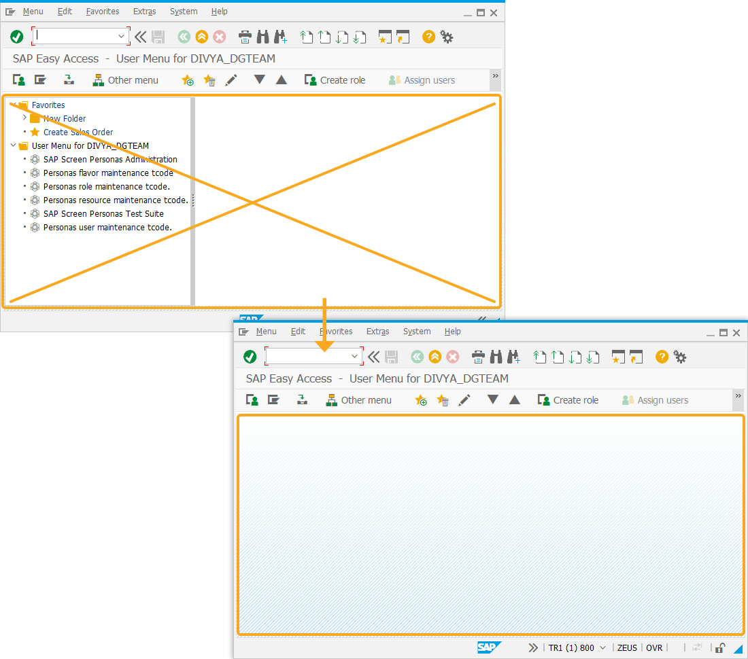
Task: Click SAP Business Workplace icon in front window
Action: [302, 399]
